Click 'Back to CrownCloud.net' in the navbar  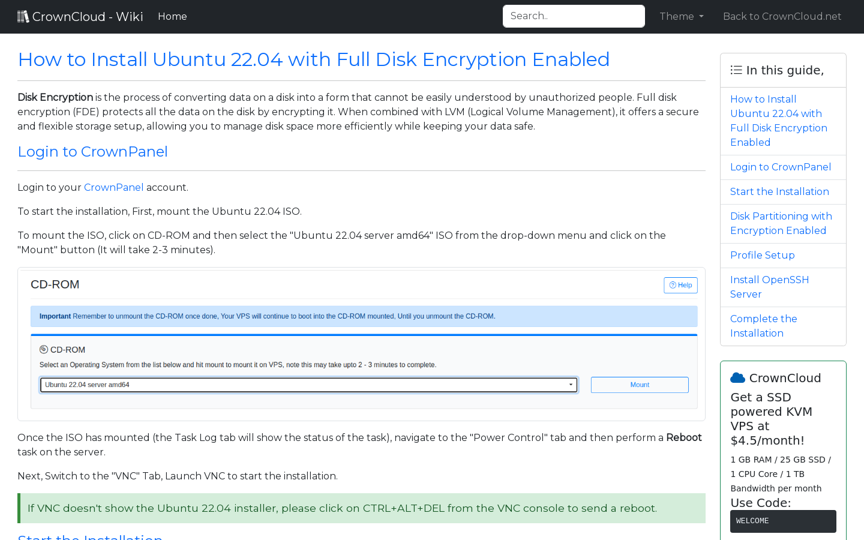pos(782,16)
